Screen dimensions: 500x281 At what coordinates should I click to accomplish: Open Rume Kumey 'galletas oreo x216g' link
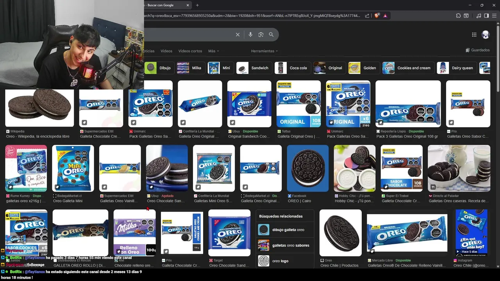pyautogui.click(x=26, y=201)
